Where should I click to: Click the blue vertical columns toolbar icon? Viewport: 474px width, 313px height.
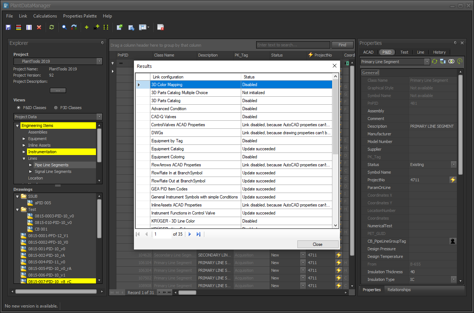[x=29, y=27]
